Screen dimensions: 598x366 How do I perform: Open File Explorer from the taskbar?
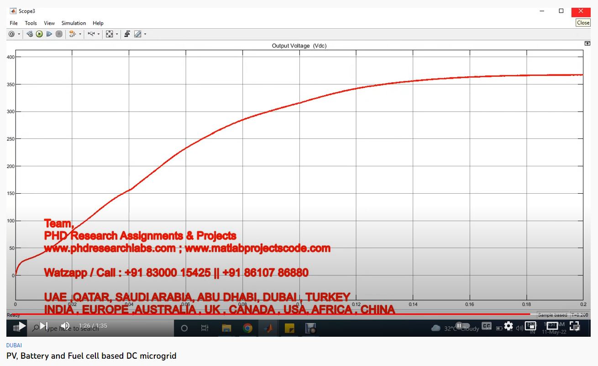point(226,328)
